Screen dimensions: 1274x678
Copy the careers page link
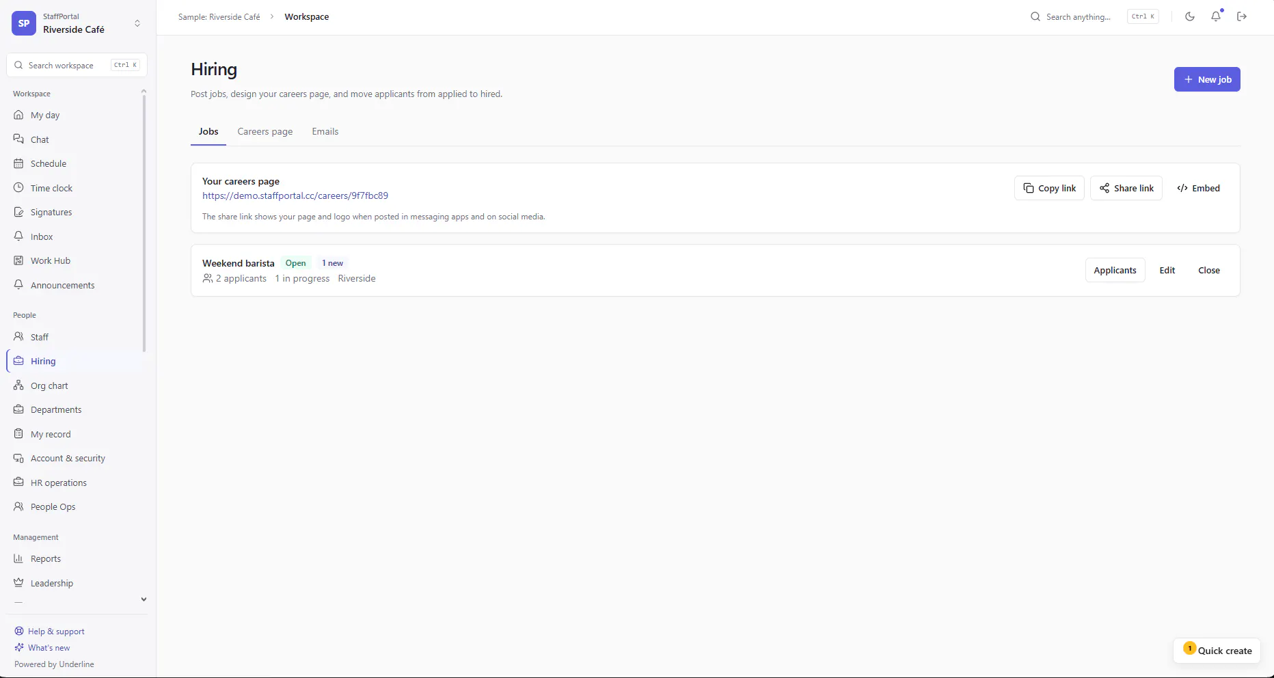click(1049, 188)
